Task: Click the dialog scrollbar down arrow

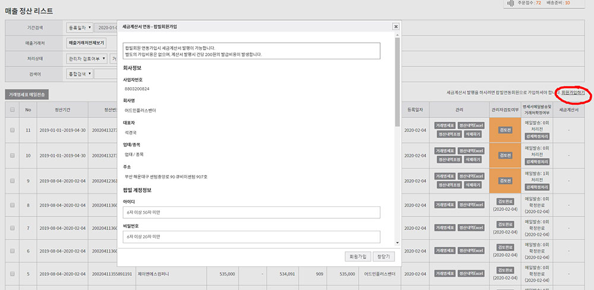Action: [x=397, y=243]
